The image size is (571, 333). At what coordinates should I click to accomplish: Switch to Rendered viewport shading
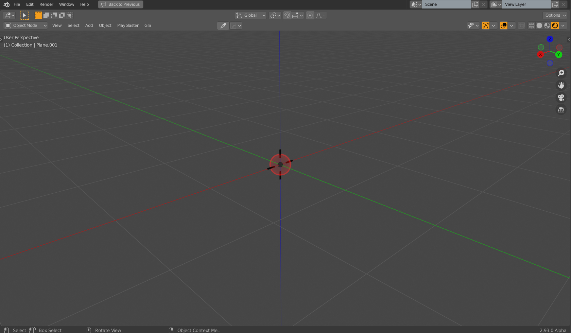[x=555, y=25]
